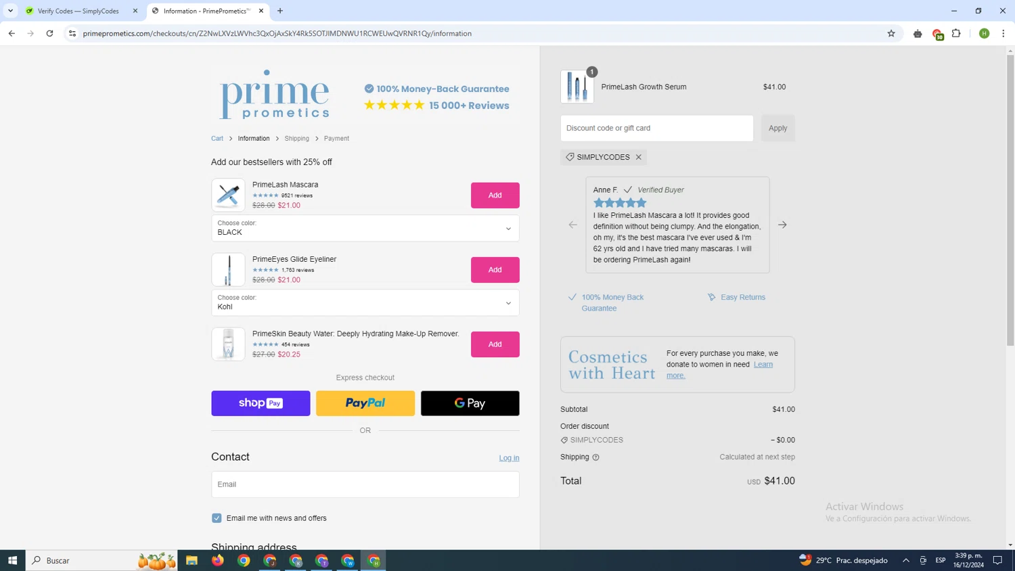
Task: Open PrimeEyes Glide Eyeliner color dropdown
Action: (365, 302)
